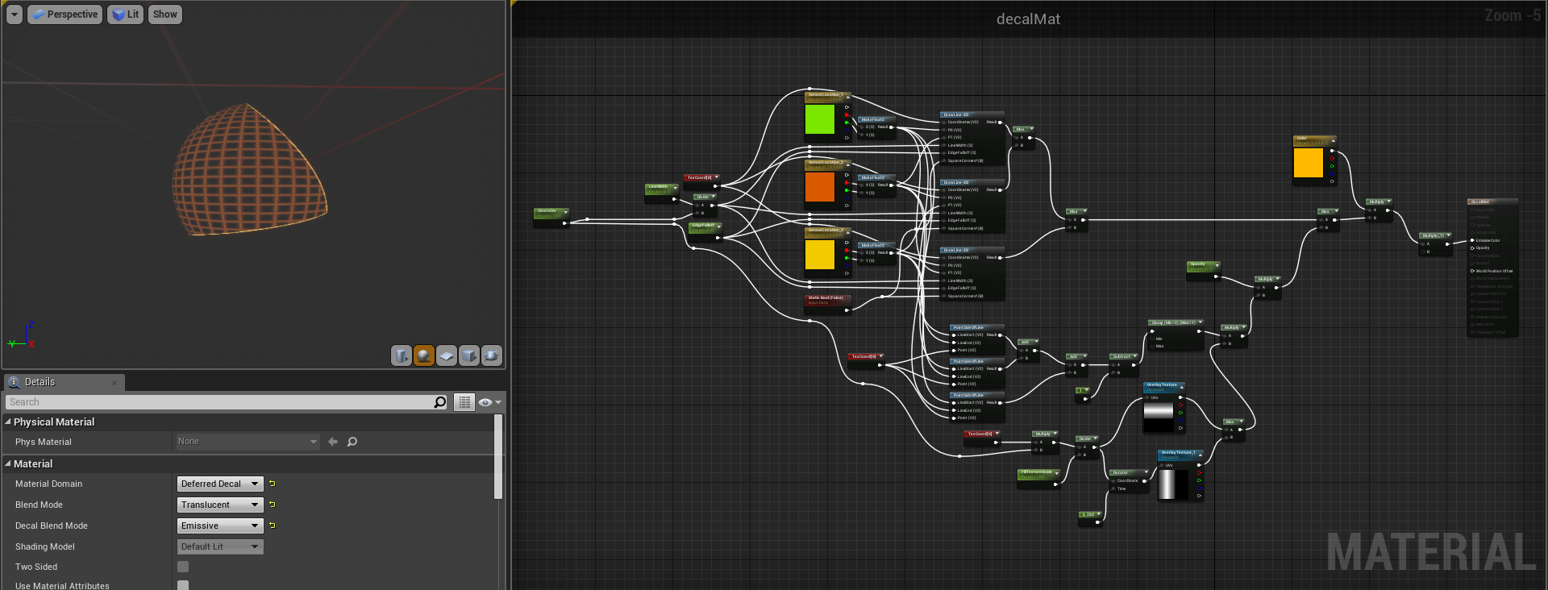Open the Decal Blend Mode dropdown
The width and height of the screenshot is (1548, 590).
(220, 526)
